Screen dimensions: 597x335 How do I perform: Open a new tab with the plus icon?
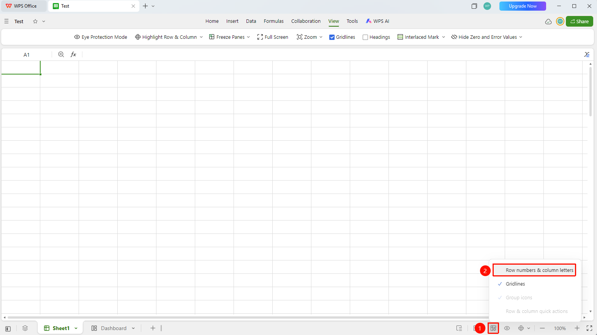(x=145, y=6)
